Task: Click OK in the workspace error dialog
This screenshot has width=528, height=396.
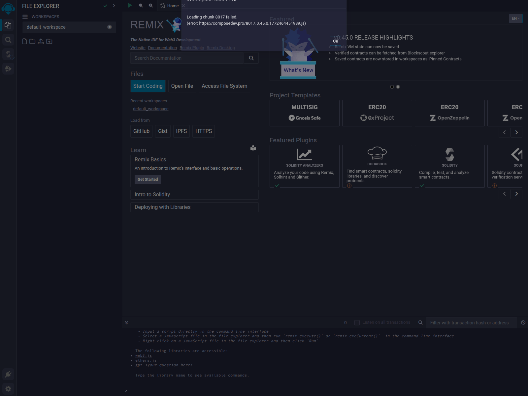Action: point(336,41)
